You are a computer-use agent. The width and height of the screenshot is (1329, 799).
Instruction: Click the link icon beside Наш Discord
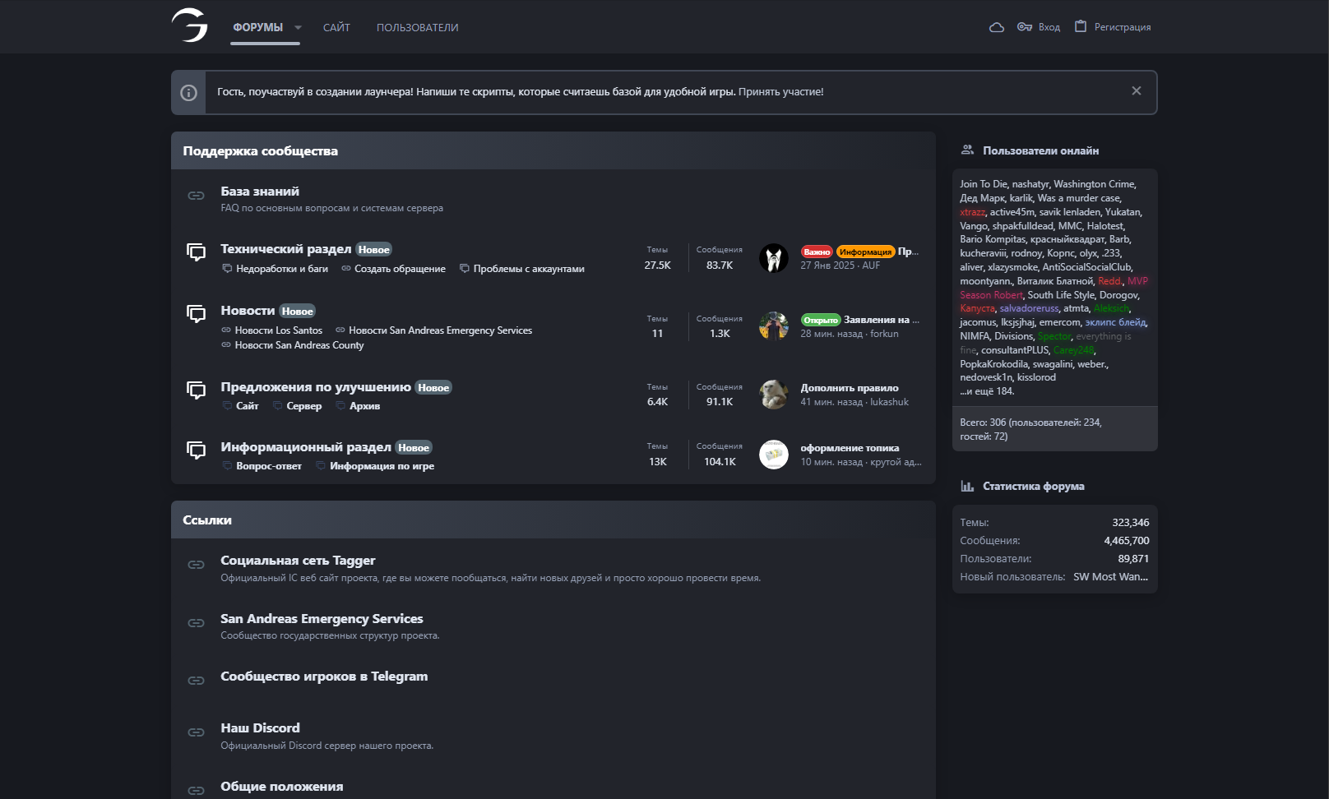click(x=196, y=732)
